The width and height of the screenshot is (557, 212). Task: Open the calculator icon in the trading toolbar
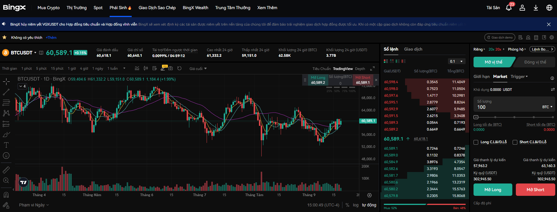coord(536,38)
